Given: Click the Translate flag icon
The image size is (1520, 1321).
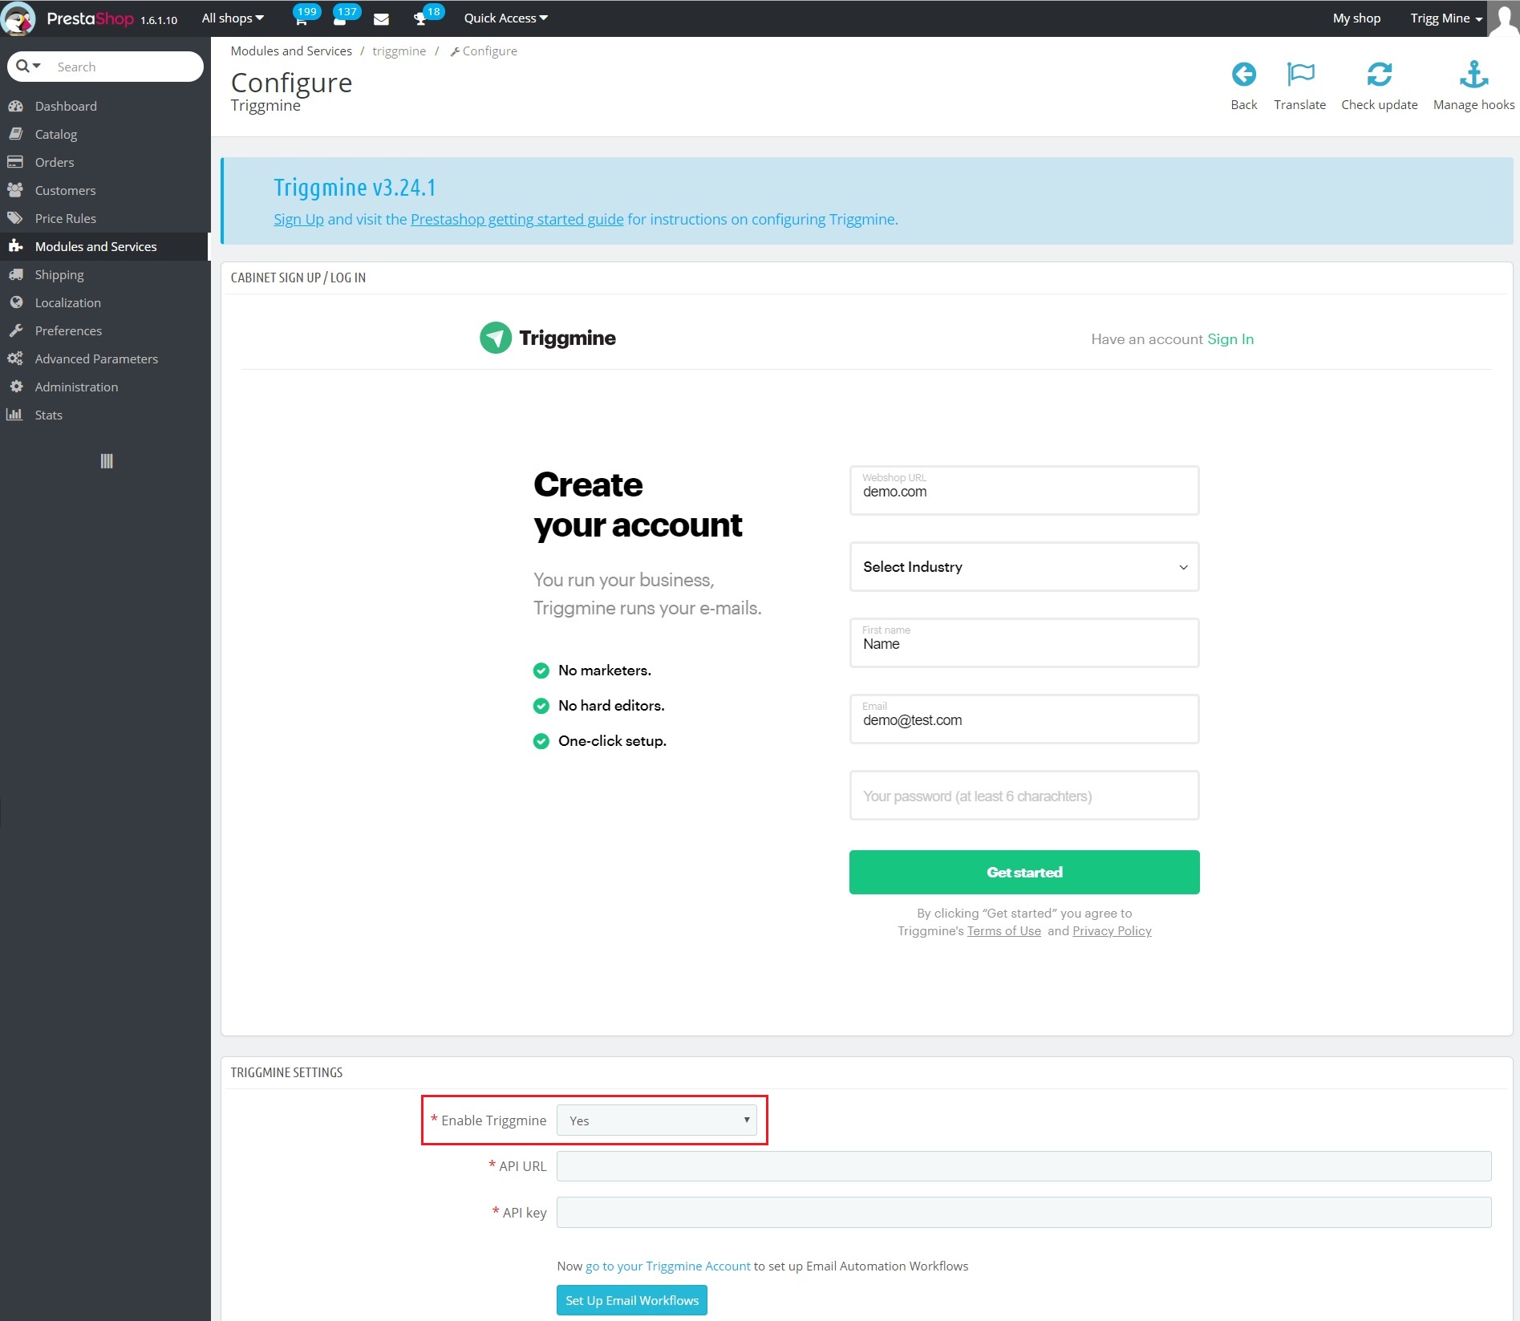Looking at the screenshot, I should pos(1300,75).
